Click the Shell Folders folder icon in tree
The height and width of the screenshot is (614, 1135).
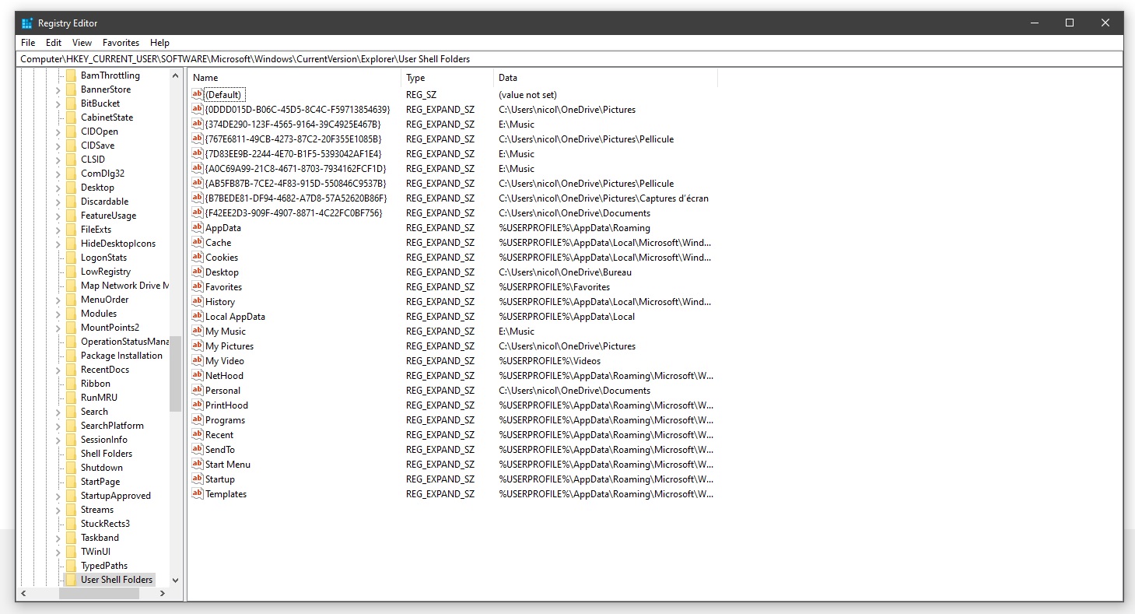(x=71, y=454)
